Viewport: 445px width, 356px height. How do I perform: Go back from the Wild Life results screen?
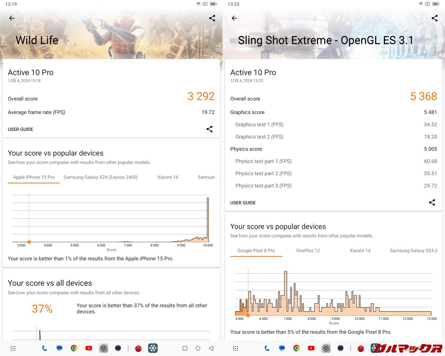12,18
